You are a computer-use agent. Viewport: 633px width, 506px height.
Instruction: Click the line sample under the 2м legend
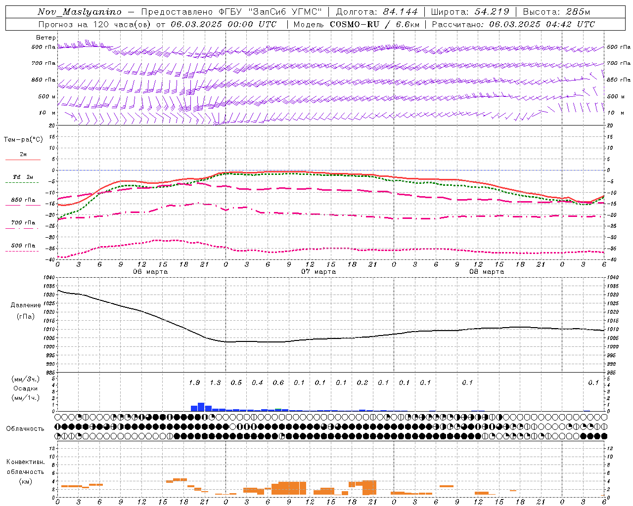(x=23, y=160)
